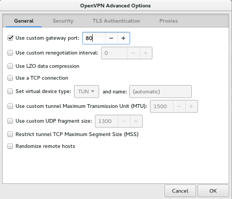232x199 pixels.
Task: Click the device name (automatic) field
Action: click(160, 92)
